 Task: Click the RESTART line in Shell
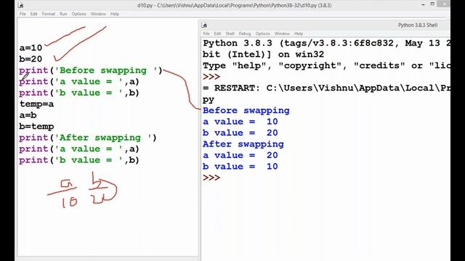click(326, 88)
